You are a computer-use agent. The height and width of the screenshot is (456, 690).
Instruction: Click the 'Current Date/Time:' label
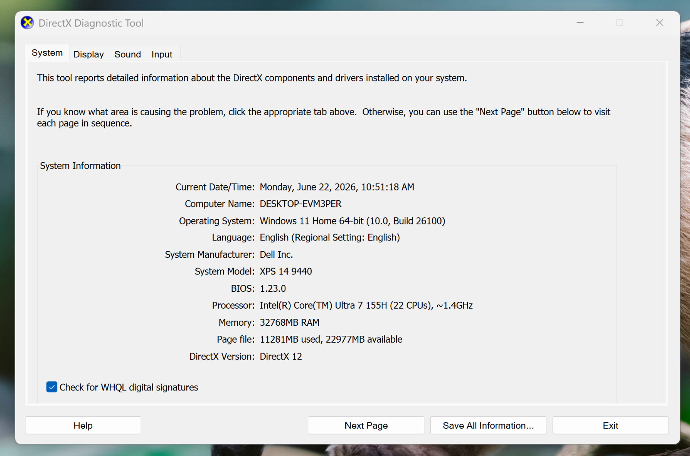[215, 187]
